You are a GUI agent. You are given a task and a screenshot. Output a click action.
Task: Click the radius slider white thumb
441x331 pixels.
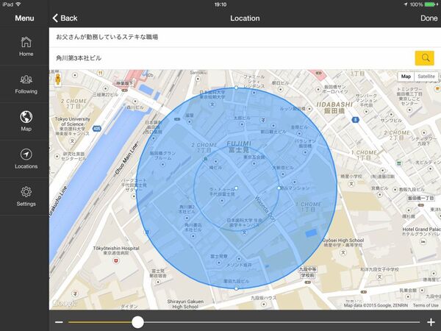tap(137, 322)
